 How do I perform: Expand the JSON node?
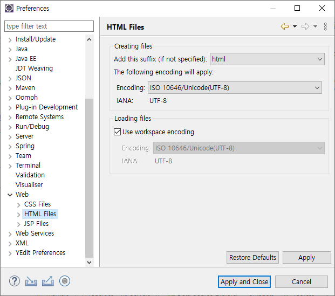pos(10,79)
